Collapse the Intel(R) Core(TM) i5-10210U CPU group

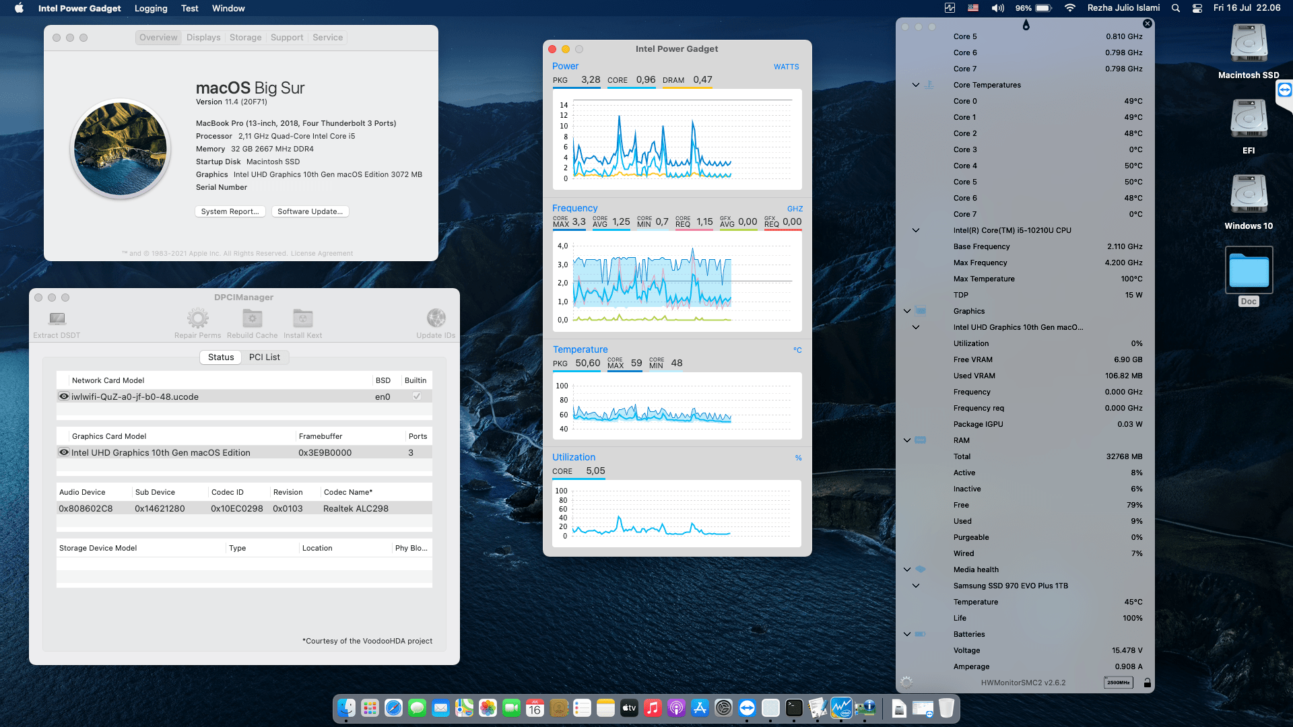(x=916, y=230)
